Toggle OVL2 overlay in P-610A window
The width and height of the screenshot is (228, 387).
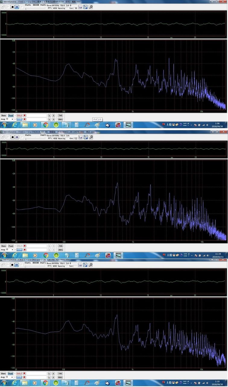click(x=19, y=119)
